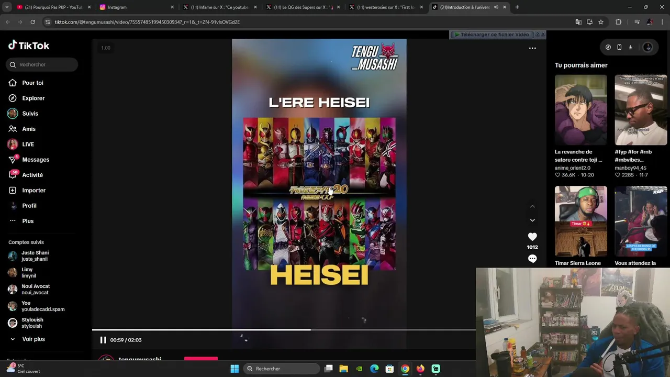
Task: Open TikTok coins icon in header
Action: (x=608, y=47)
